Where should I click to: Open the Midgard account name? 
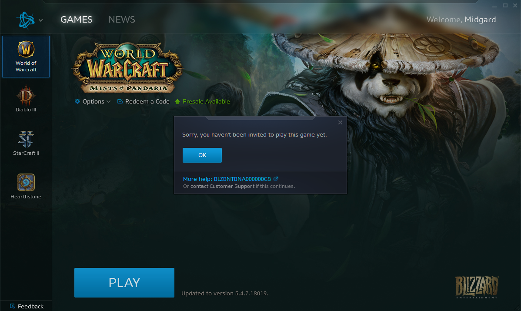[480, 20]
